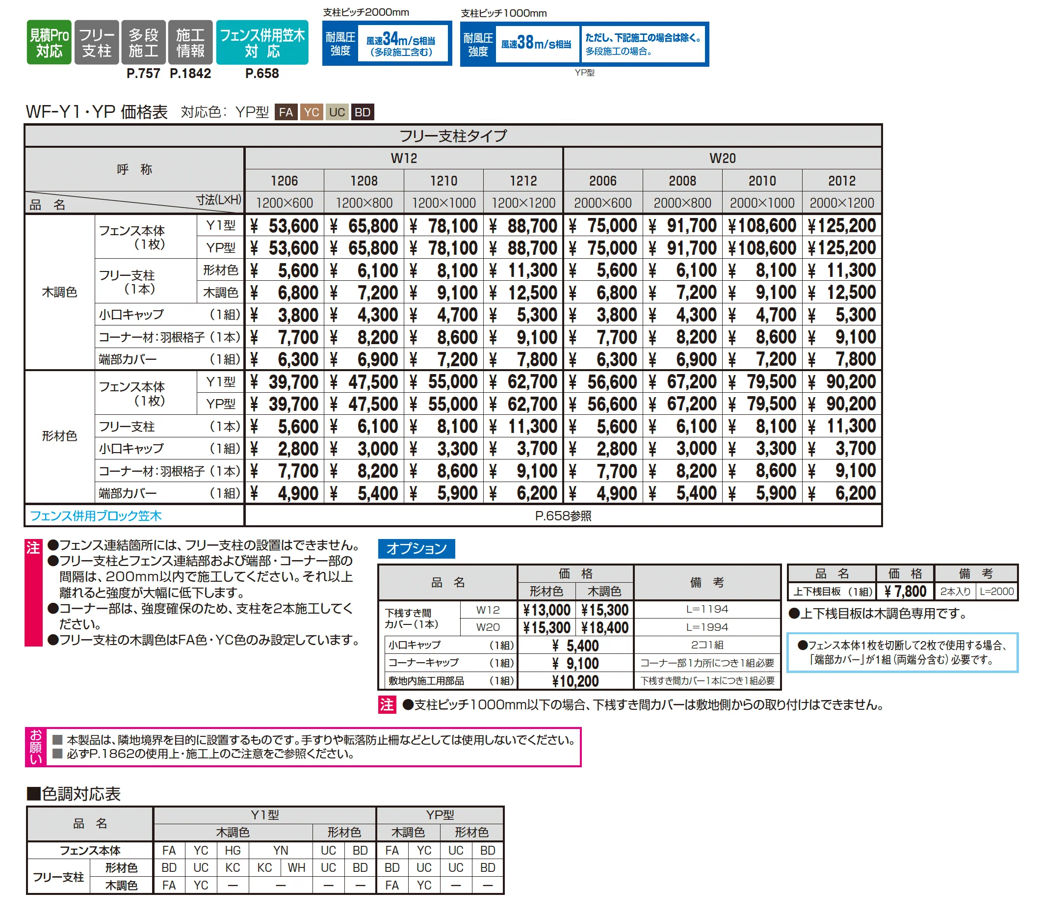Click the ¥7,800 price cell
The image size is (1042, 917).
[x=905, y=592]
